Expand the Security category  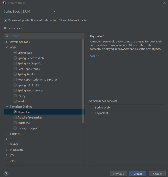pyautogui.click(x=7, y=134)
